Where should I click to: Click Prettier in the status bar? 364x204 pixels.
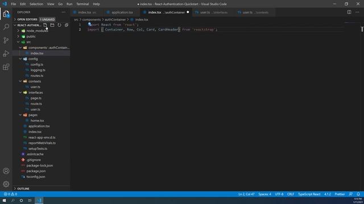(x=340, y=194)
